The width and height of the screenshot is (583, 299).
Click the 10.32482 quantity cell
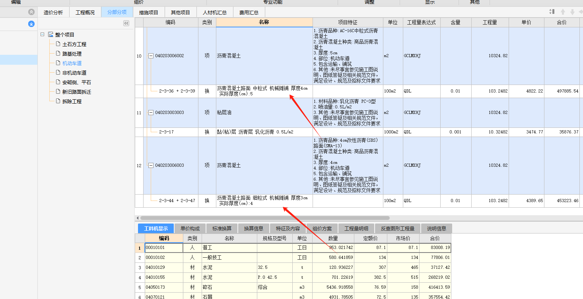click(x=490, y=132)
